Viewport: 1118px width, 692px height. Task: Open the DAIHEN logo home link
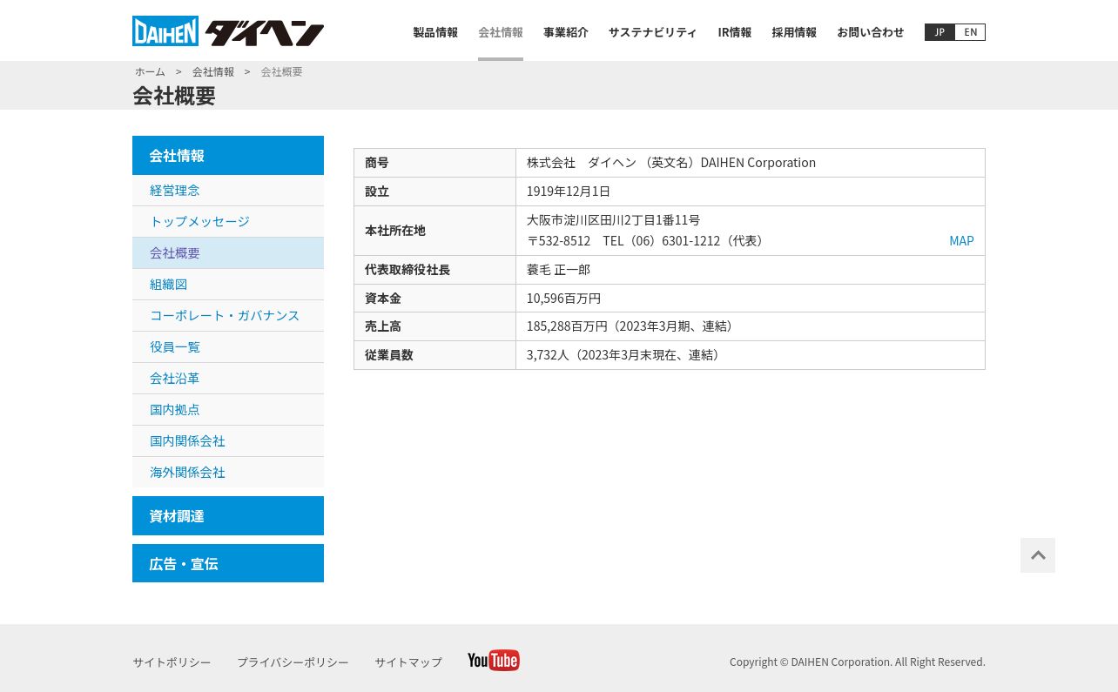tap(228, 31)
